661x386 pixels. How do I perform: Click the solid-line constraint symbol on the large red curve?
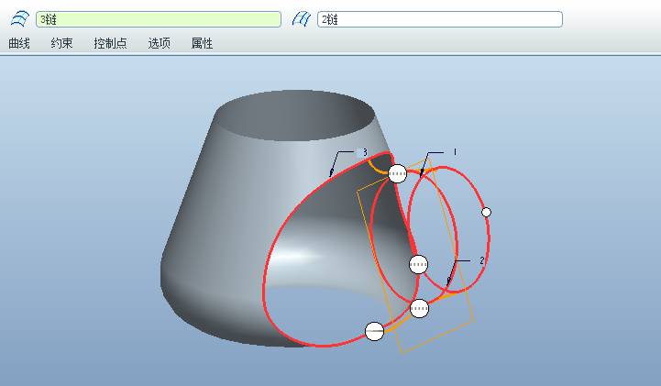[x=374, y=332]
